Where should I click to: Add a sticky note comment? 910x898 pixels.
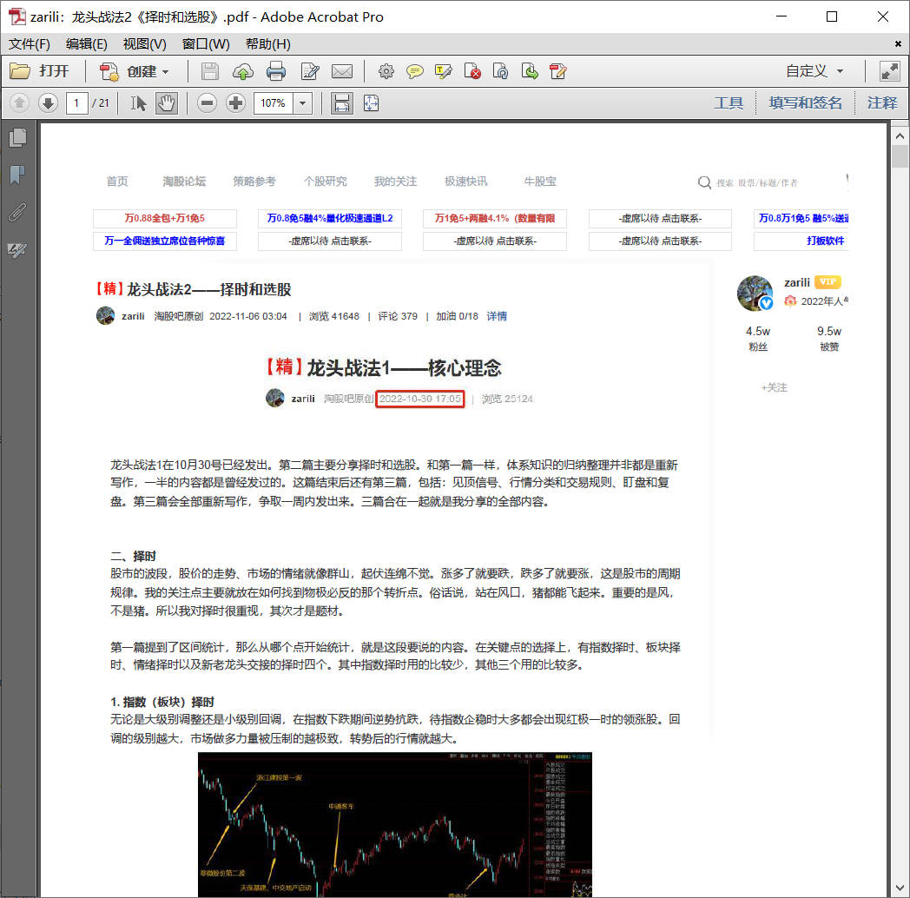(414, 71)
